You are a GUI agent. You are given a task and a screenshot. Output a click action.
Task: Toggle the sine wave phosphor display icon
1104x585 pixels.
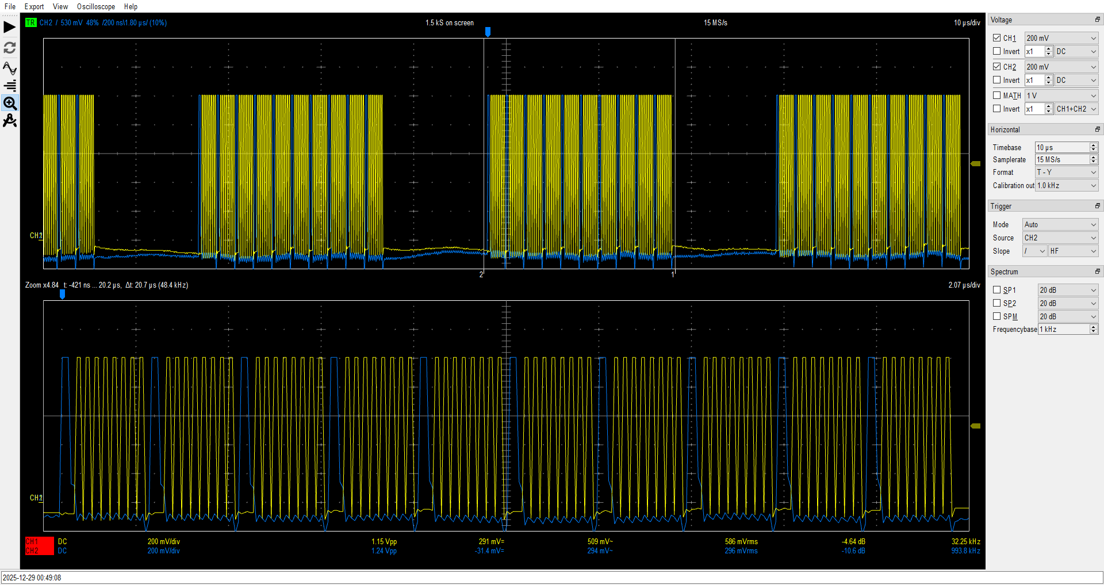pos(10,68)
